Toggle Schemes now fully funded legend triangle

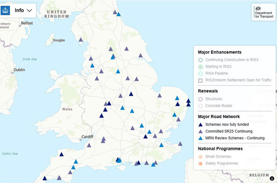click(x=200, y=125)
